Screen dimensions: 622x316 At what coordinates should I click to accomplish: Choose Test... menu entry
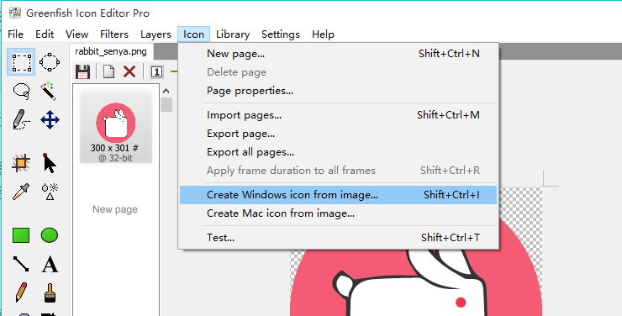pos(338,238)
